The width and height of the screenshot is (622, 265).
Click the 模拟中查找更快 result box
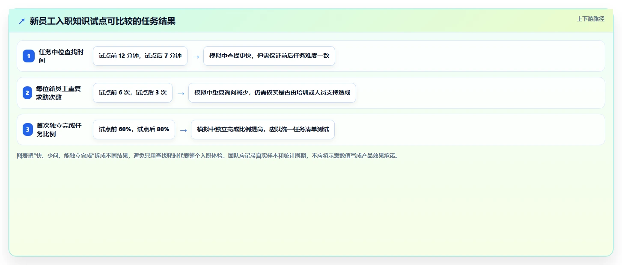[269, 56]
